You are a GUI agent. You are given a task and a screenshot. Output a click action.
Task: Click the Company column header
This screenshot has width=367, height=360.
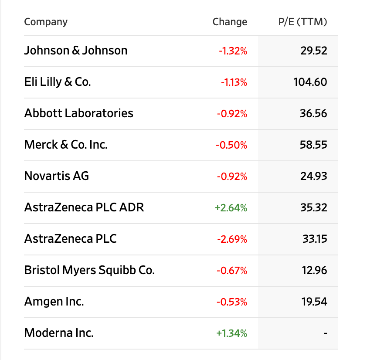[46, 22]
